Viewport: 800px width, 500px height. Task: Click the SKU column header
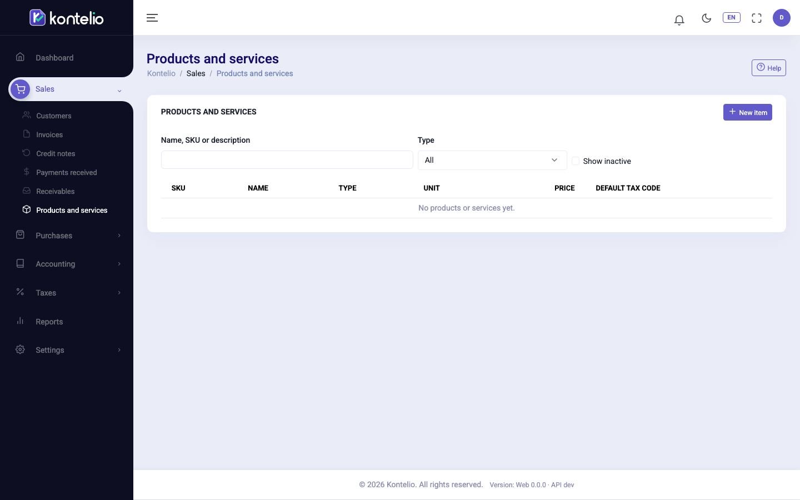pos(178,188)
